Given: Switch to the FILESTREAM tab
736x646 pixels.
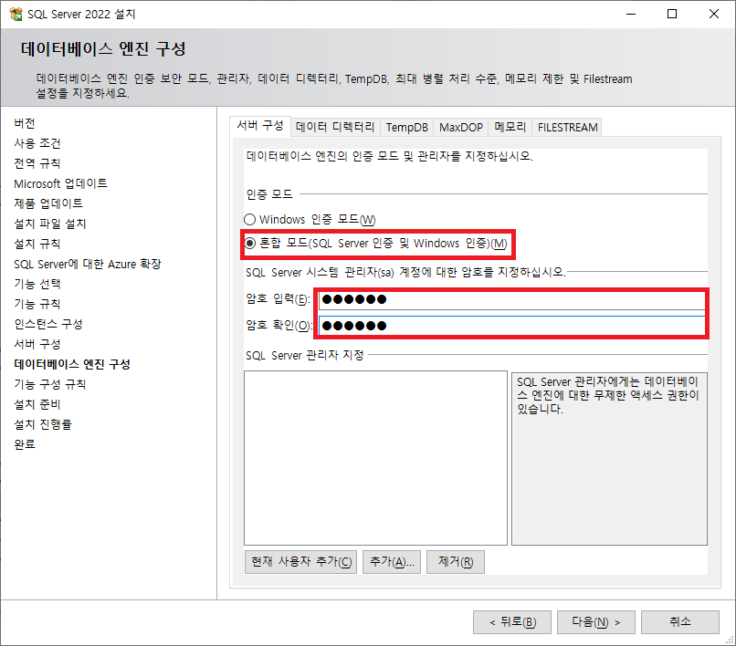Looking at the screenshot, I should [x=567, y=127].
